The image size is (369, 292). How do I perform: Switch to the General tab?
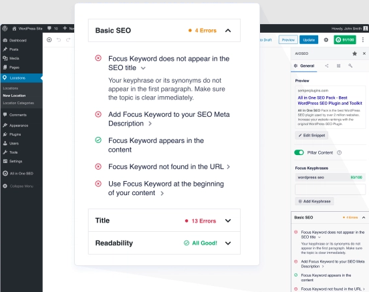pyautogui.click(x=304, y=65)
